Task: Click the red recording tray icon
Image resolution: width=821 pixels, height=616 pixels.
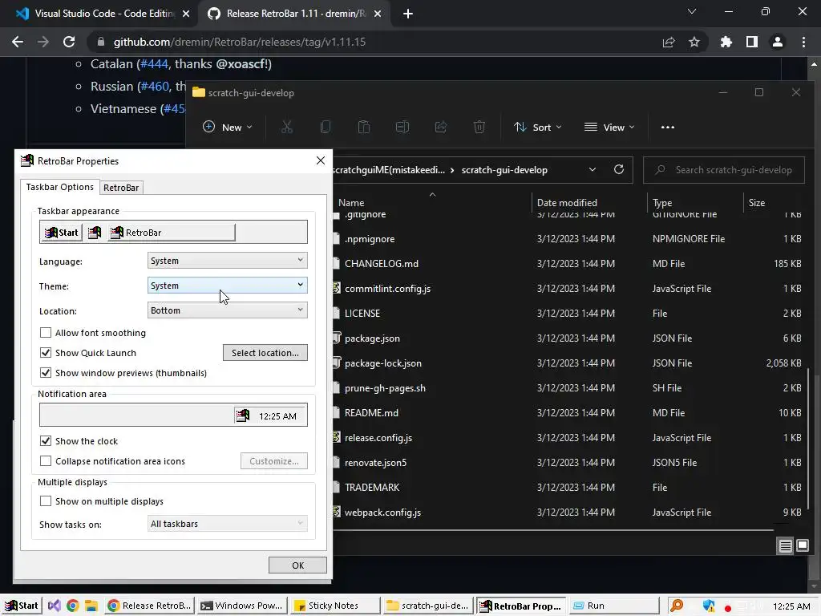Action: 728,608
